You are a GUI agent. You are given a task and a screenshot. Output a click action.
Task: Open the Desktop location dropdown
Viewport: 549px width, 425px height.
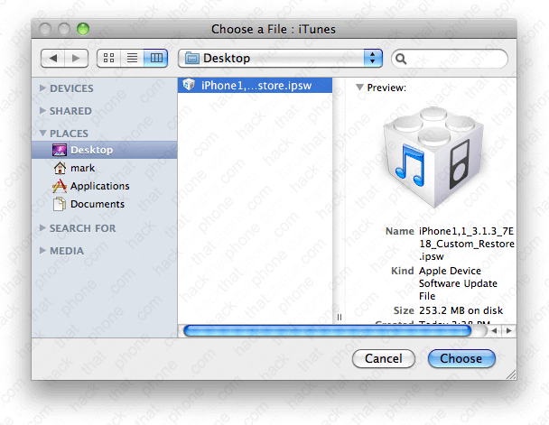[x=281, y=58]
